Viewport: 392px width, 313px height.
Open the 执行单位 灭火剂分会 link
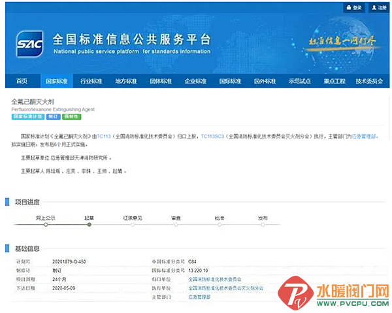[226, 288]
